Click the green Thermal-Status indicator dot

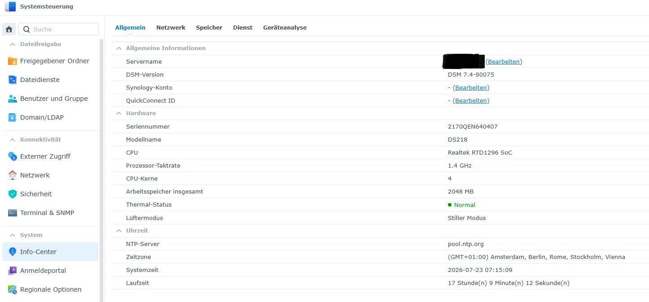pyautogui.click(x=450, y=205)
